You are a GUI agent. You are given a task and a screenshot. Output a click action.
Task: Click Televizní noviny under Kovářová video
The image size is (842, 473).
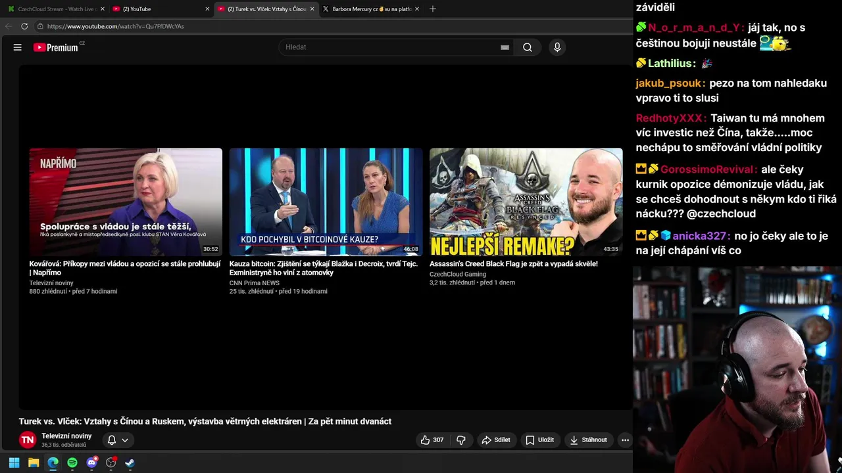51,283
